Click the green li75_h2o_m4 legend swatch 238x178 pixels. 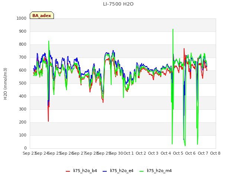pyautogui.click(x=141, y=171)
